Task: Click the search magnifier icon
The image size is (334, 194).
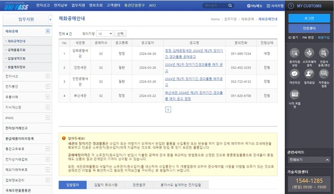Action: coord(230,6)
